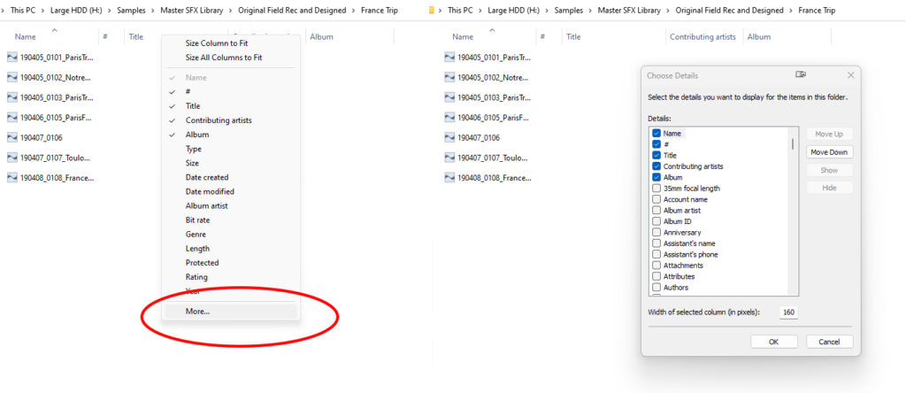Select 190405_0101_ParisTr file icon in left window
This screenshot has height=393, width=906.
click(12, 58)
